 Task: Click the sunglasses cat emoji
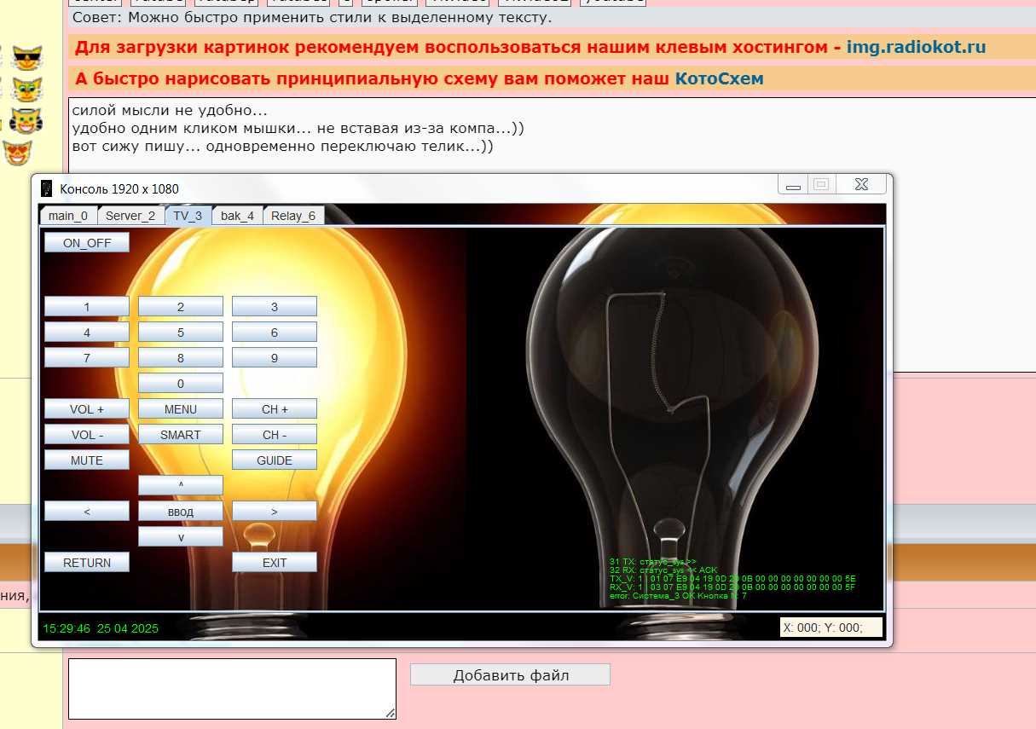(26, 58)
